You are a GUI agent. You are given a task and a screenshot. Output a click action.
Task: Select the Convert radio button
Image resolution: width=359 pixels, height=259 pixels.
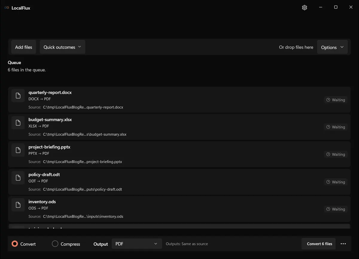(15, 244)
